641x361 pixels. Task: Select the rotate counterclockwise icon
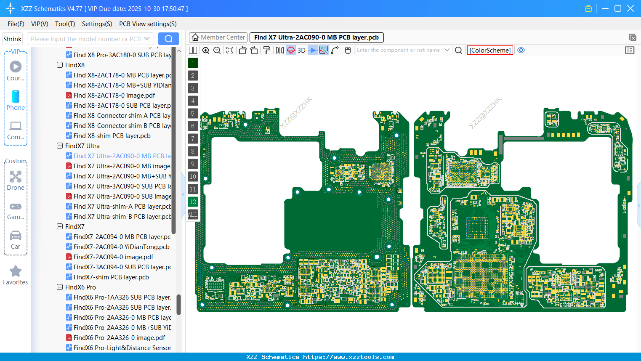coord(242,50)
